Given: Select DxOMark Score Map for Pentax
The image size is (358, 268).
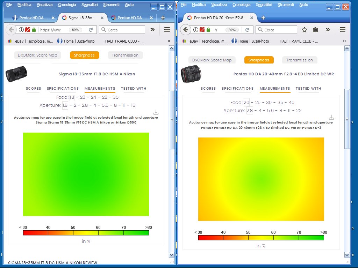Looking at the screenshot, I should tap(212, 60).
